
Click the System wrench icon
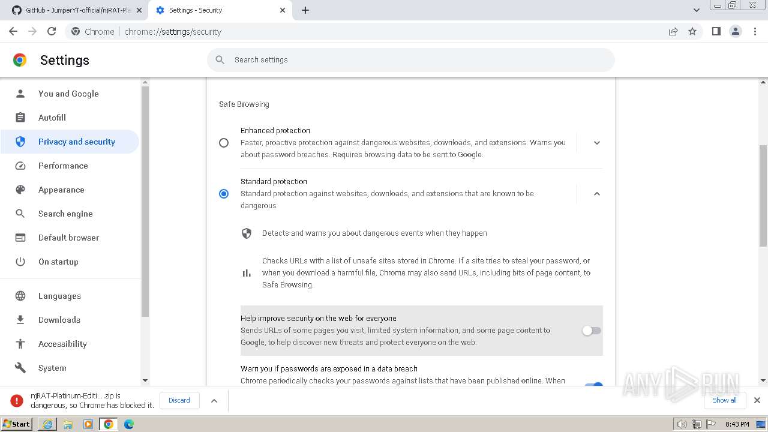pyautogui.click(x=20, y=368)
